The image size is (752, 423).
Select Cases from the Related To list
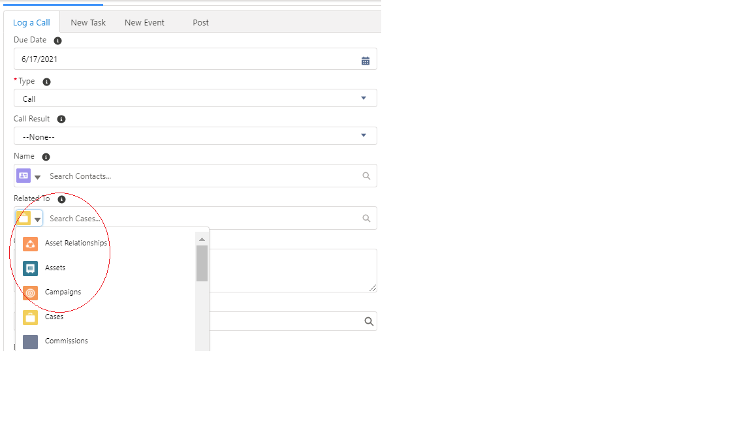pos(54,317)
